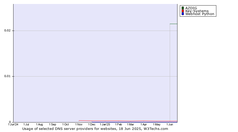This screenshot has height=132, width=238.
Task: Click the green AZDIG line segment
Action: pyautogui.click(x=173, y=24)
